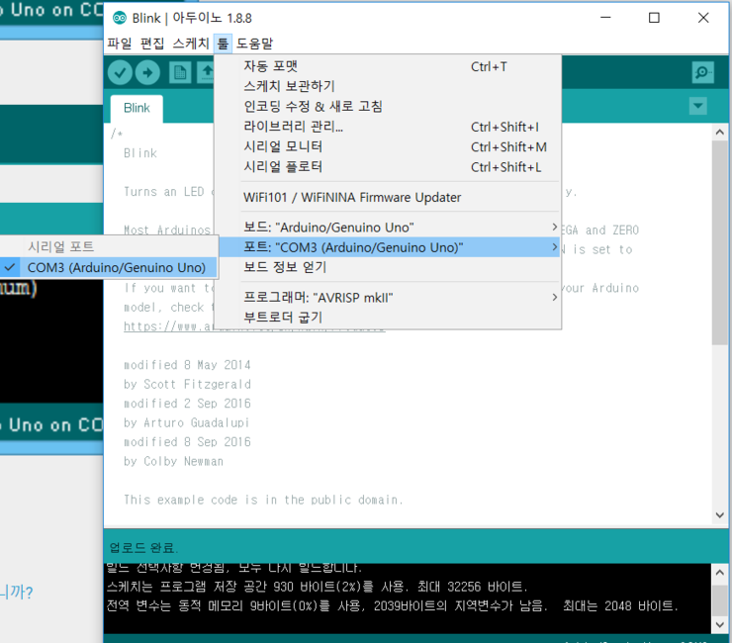
Task: Click the line 'modified 8 May 2014'
Action: point(187,365)
